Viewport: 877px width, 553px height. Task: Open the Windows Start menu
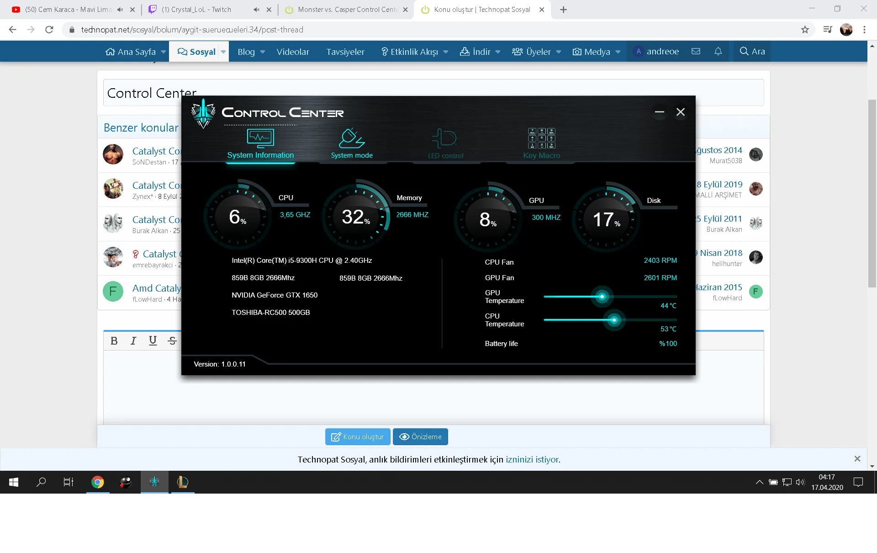tap(14, 482)
